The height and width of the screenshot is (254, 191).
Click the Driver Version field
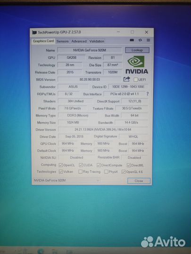[103, 130]
